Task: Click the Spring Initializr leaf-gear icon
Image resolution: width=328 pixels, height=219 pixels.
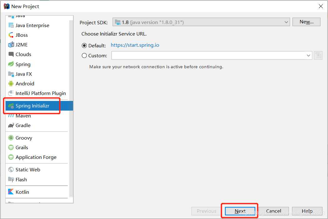Action: (11, 106)
